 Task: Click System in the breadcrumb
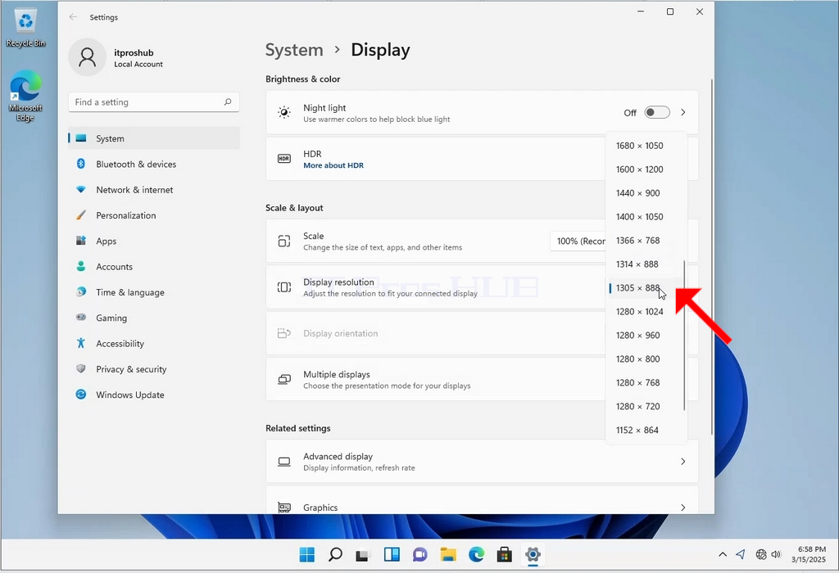pos(294,50)
